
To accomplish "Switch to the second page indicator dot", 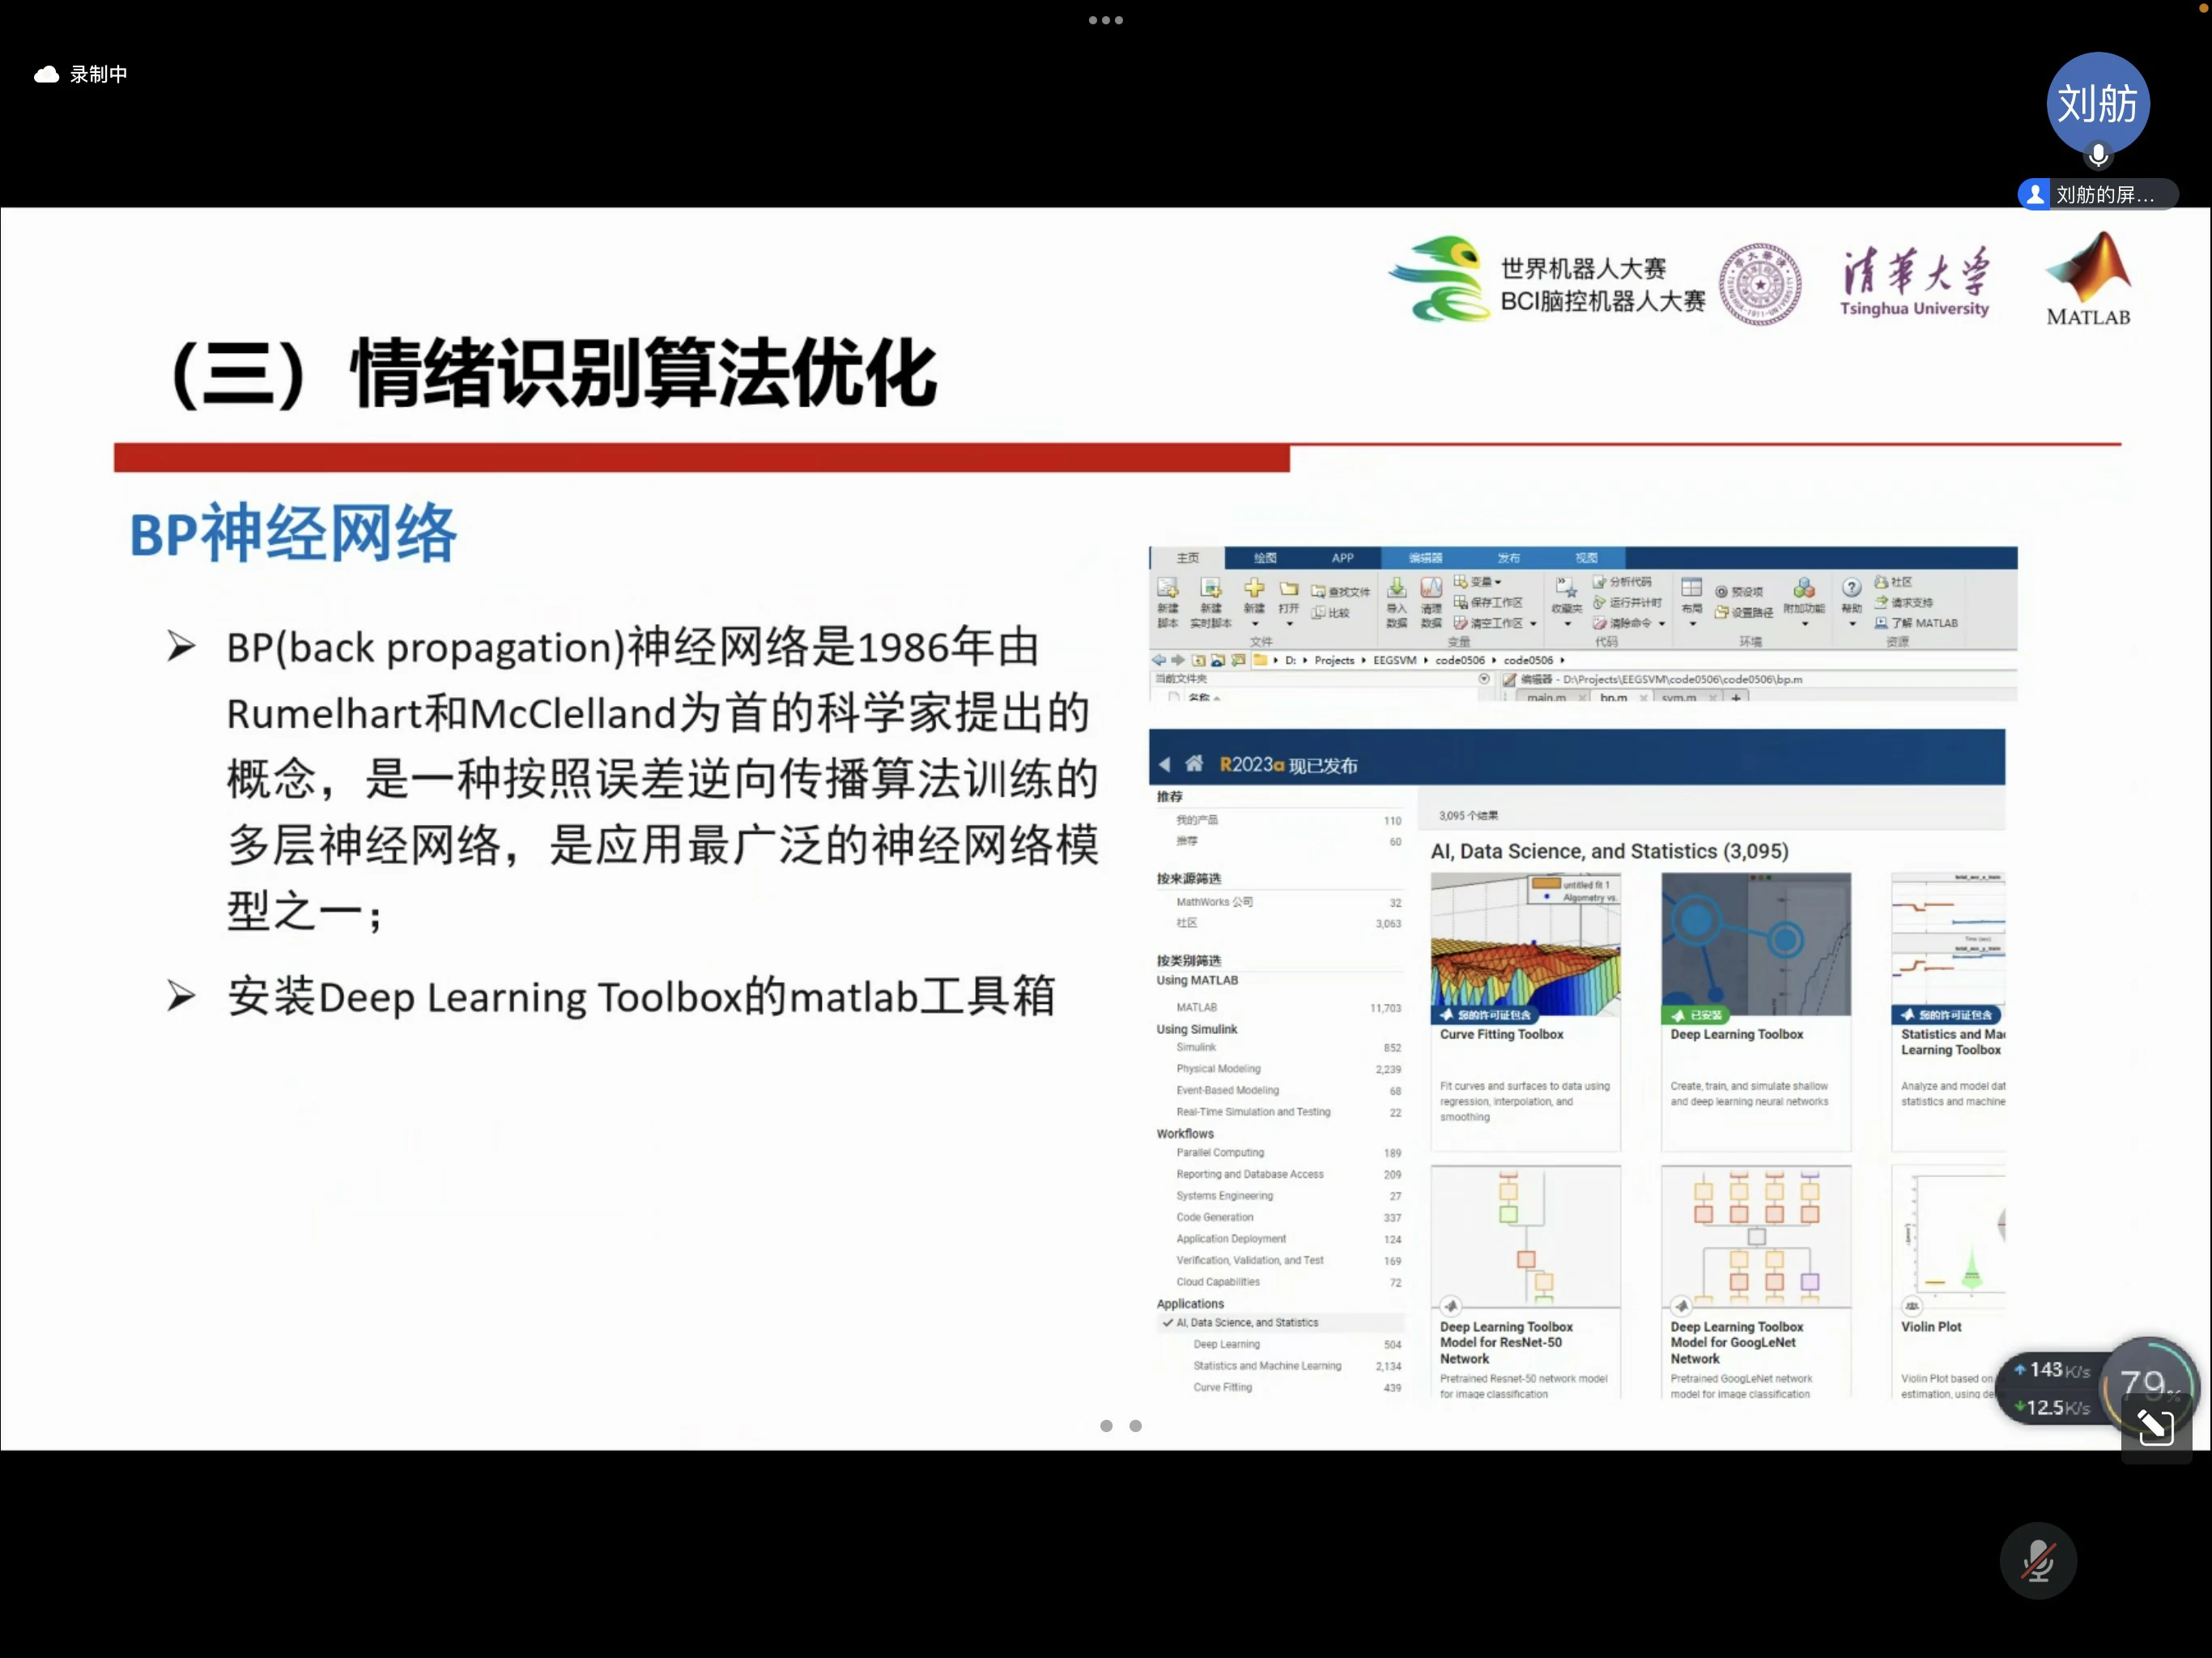I will 1135,1426.
